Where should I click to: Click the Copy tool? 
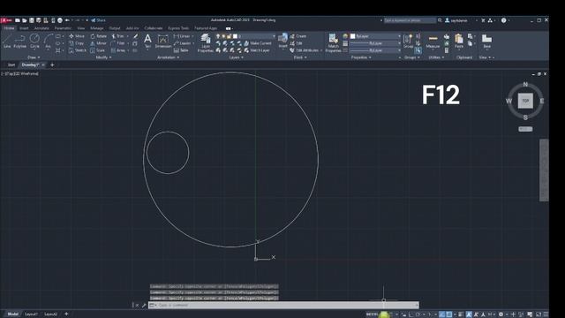tap(77, 43)
